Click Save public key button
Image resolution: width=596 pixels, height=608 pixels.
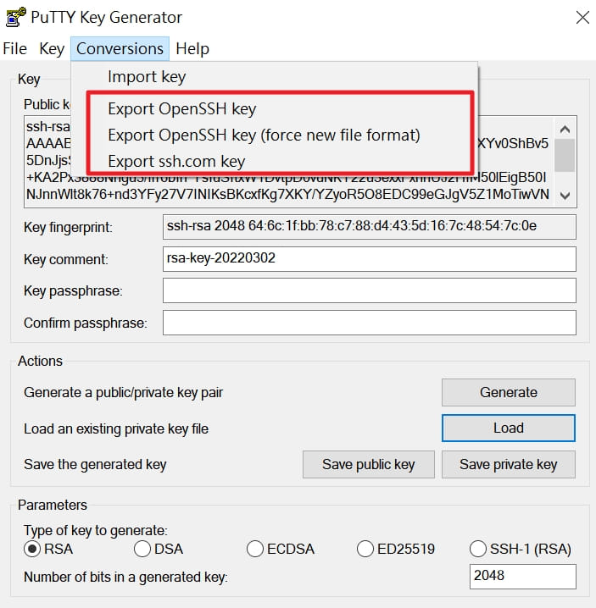click(369, 465)
